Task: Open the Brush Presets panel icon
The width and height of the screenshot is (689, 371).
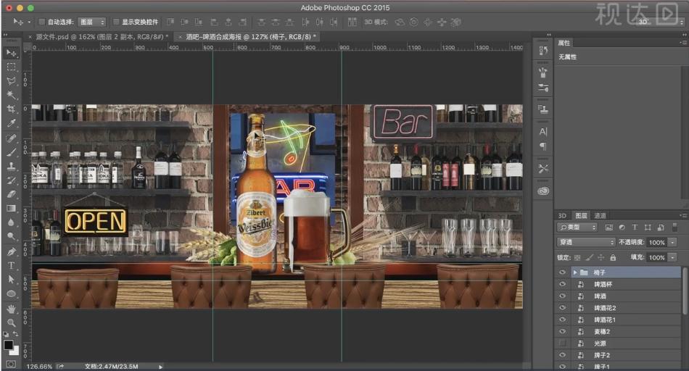Action: pyautogui.click(x=543, y=88)
